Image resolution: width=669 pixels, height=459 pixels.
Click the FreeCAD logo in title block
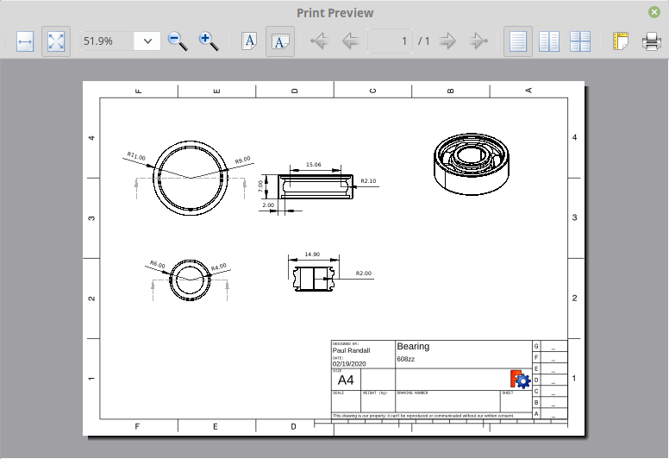520,379
